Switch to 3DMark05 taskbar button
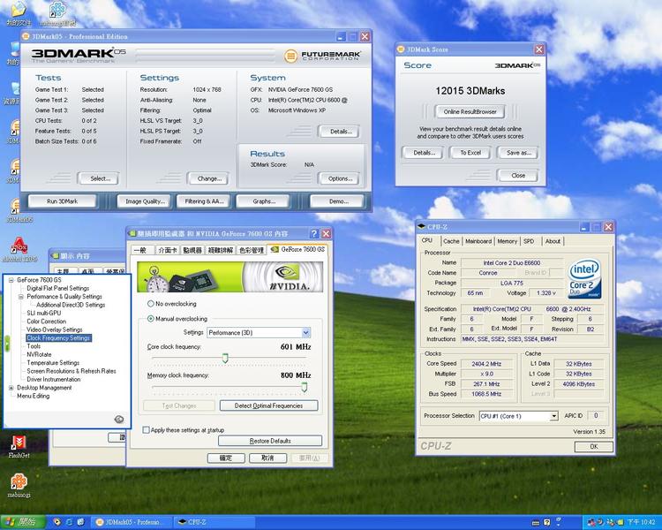Screen dimensions: 662x530 click(131, 522)
